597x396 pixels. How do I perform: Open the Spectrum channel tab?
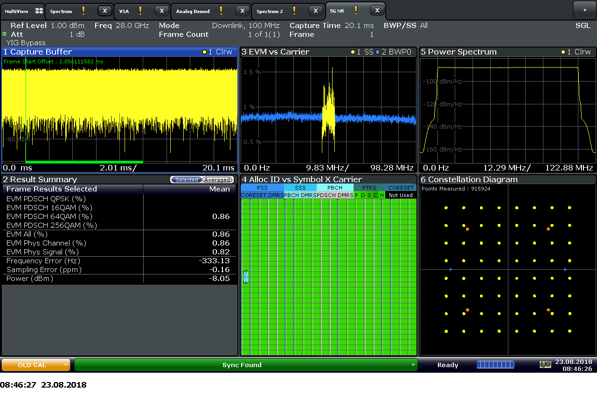point(61,11)
